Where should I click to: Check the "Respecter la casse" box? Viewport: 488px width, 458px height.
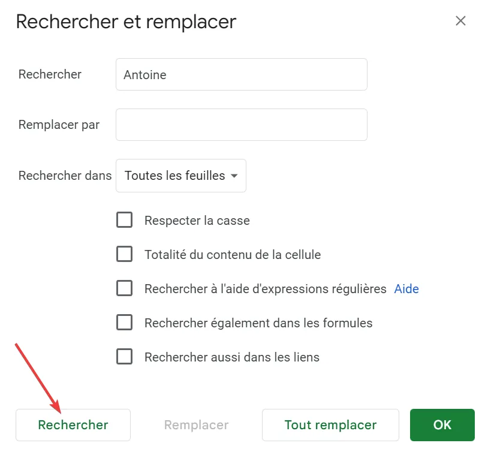point(124,220)
